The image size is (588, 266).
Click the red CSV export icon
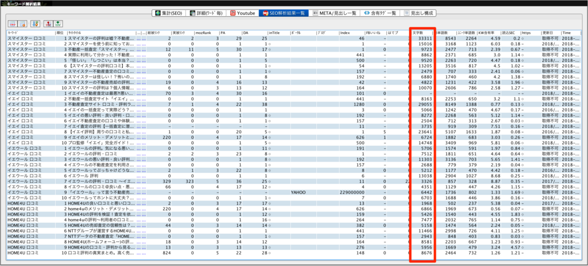[x=48, y=24]
